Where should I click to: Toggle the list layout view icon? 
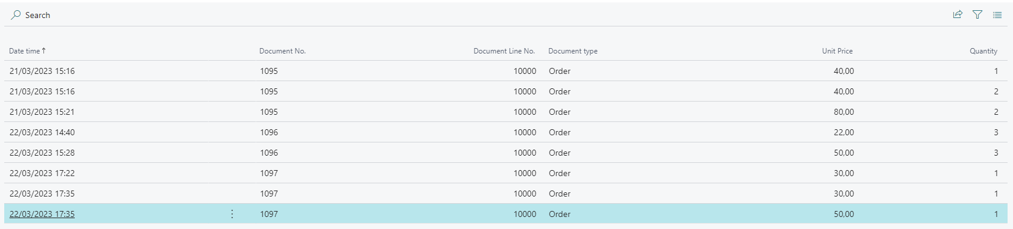coord(997,14)
